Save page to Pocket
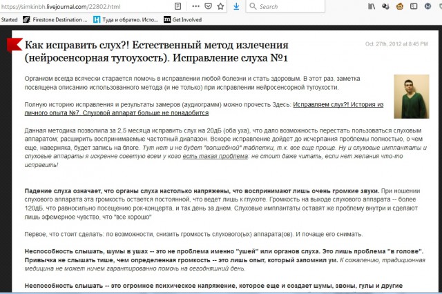The width and height of the screenshot is (442, 294). [x=208, y=6]
